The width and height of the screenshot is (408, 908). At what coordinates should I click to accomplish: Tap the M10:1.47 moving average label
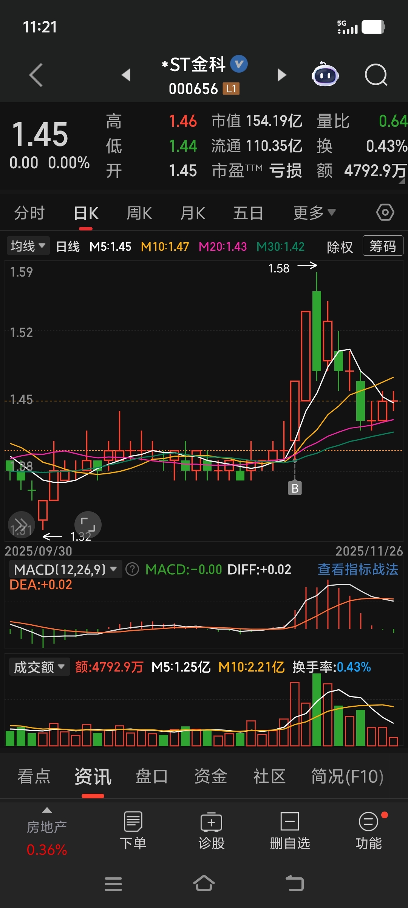pyautogui.click(x=165, y=247)
